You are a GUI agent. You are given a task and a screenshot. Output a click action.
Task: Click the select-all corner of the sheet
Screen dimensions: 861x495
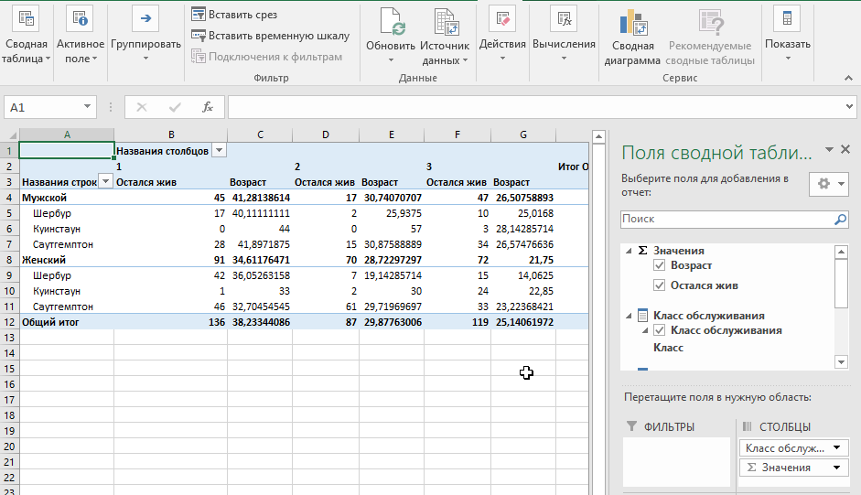point(10,135)
